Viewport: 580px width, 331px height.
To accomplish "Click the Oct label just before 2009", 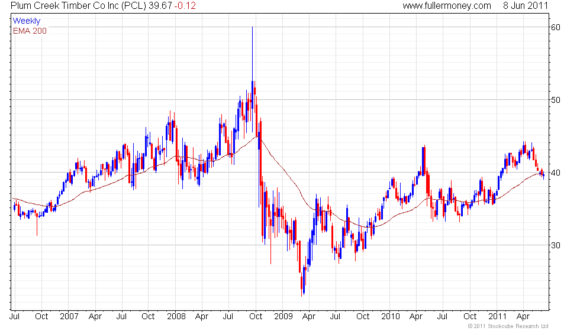I will pos(256,317).
